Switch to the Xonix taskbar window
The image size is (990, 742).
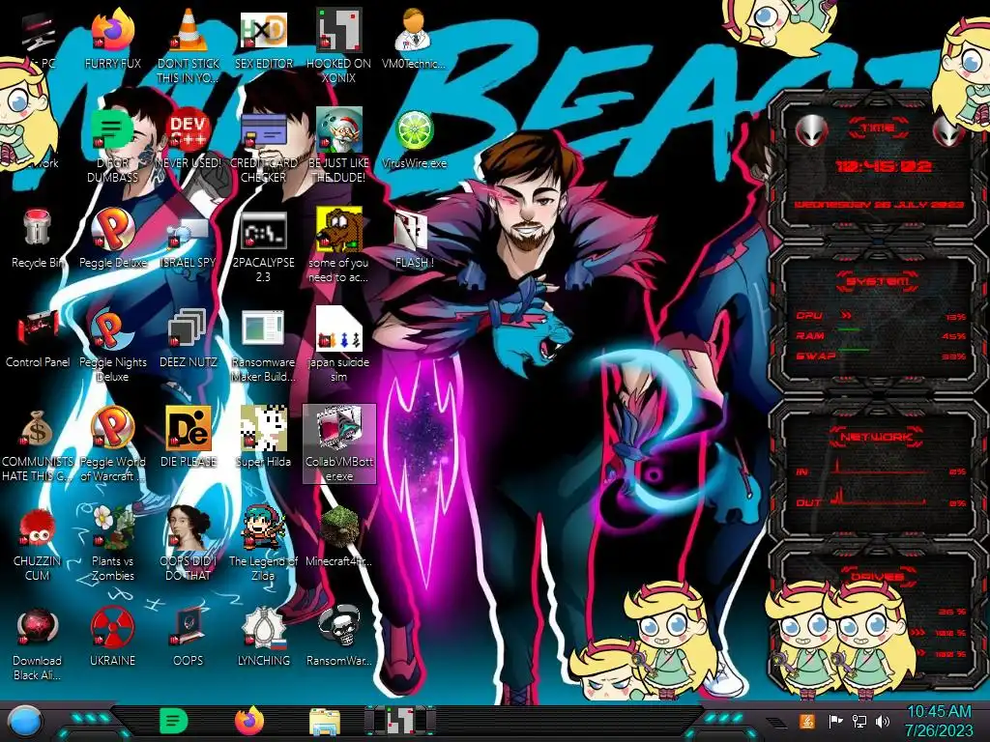(399, 721)
